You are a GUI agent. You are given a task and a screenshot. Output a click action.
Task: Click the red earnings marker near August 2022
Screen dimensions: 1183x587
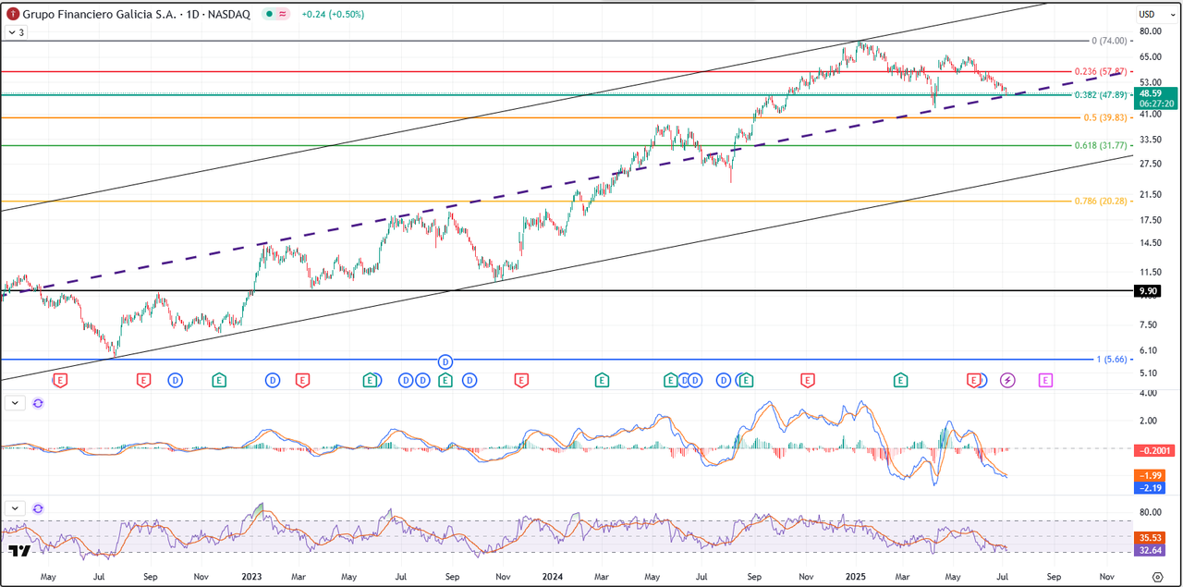143,380
